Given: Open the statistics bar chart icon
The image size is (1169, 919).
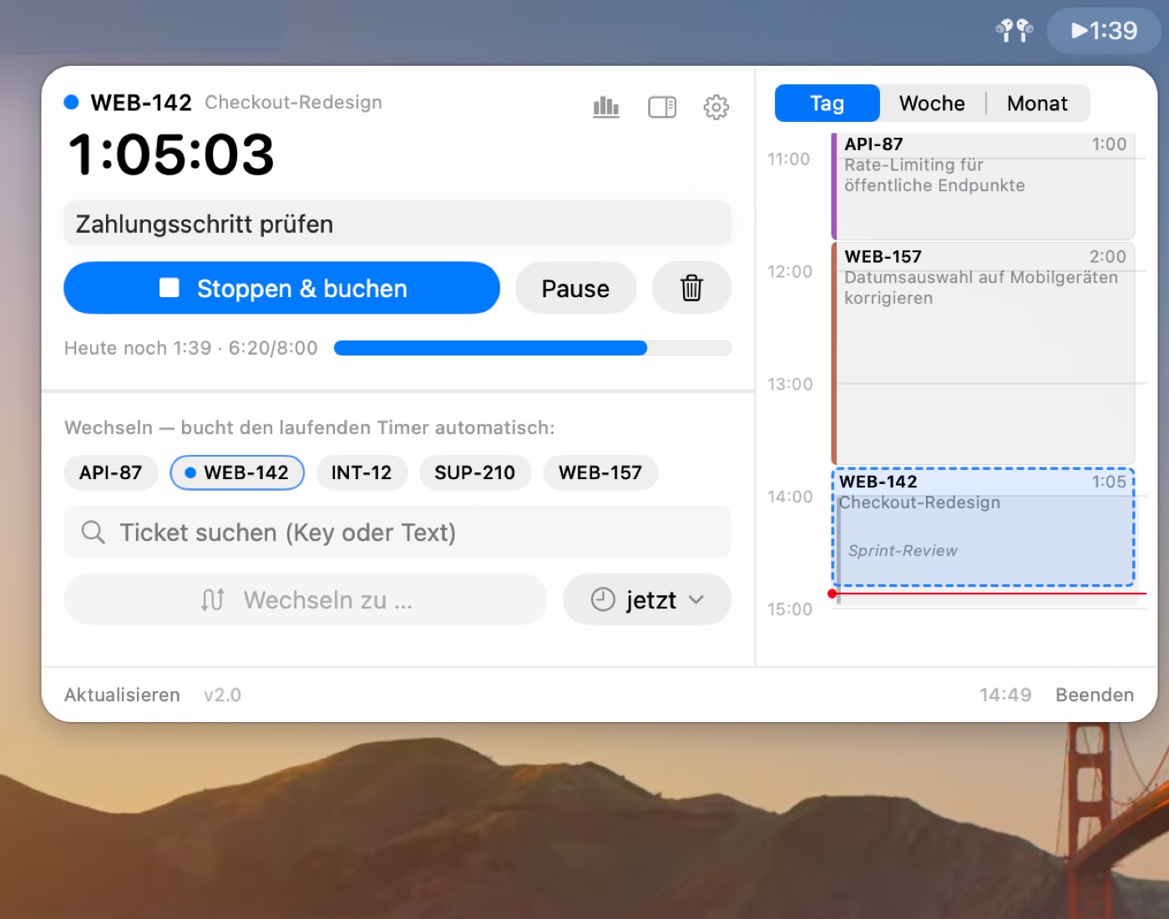Looking at the screenshot, I should [606, 107].
